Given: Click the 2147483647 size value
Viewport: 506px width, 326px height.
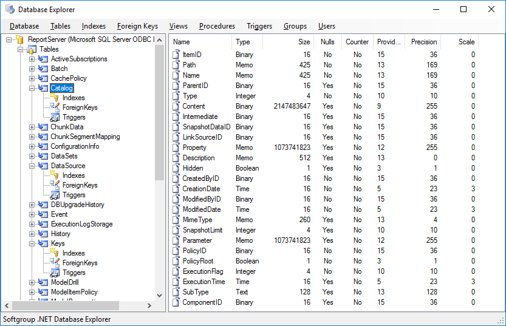Looking at the screenshot, I should 292,106.
